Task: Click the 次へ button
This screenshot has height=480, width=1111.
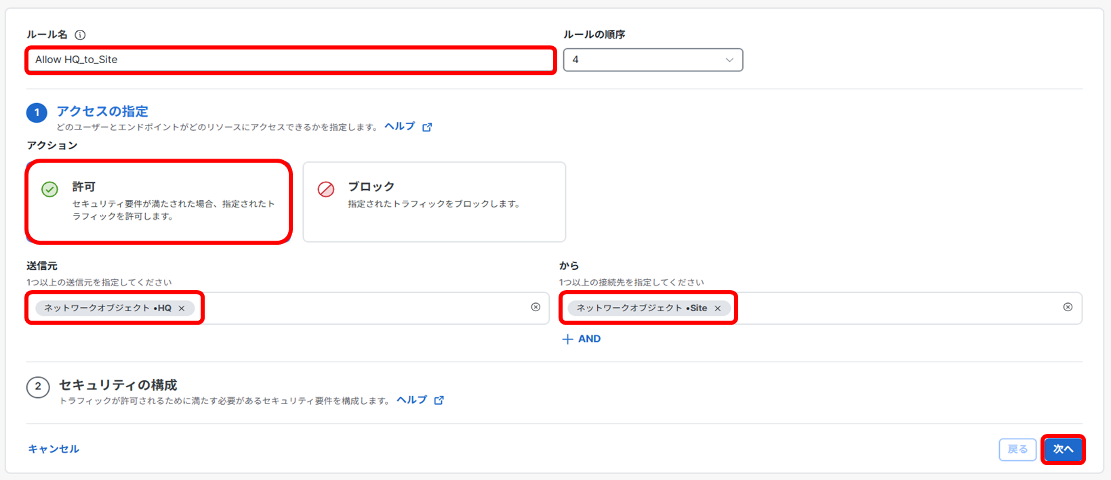Action: (x=1063, y=449)
